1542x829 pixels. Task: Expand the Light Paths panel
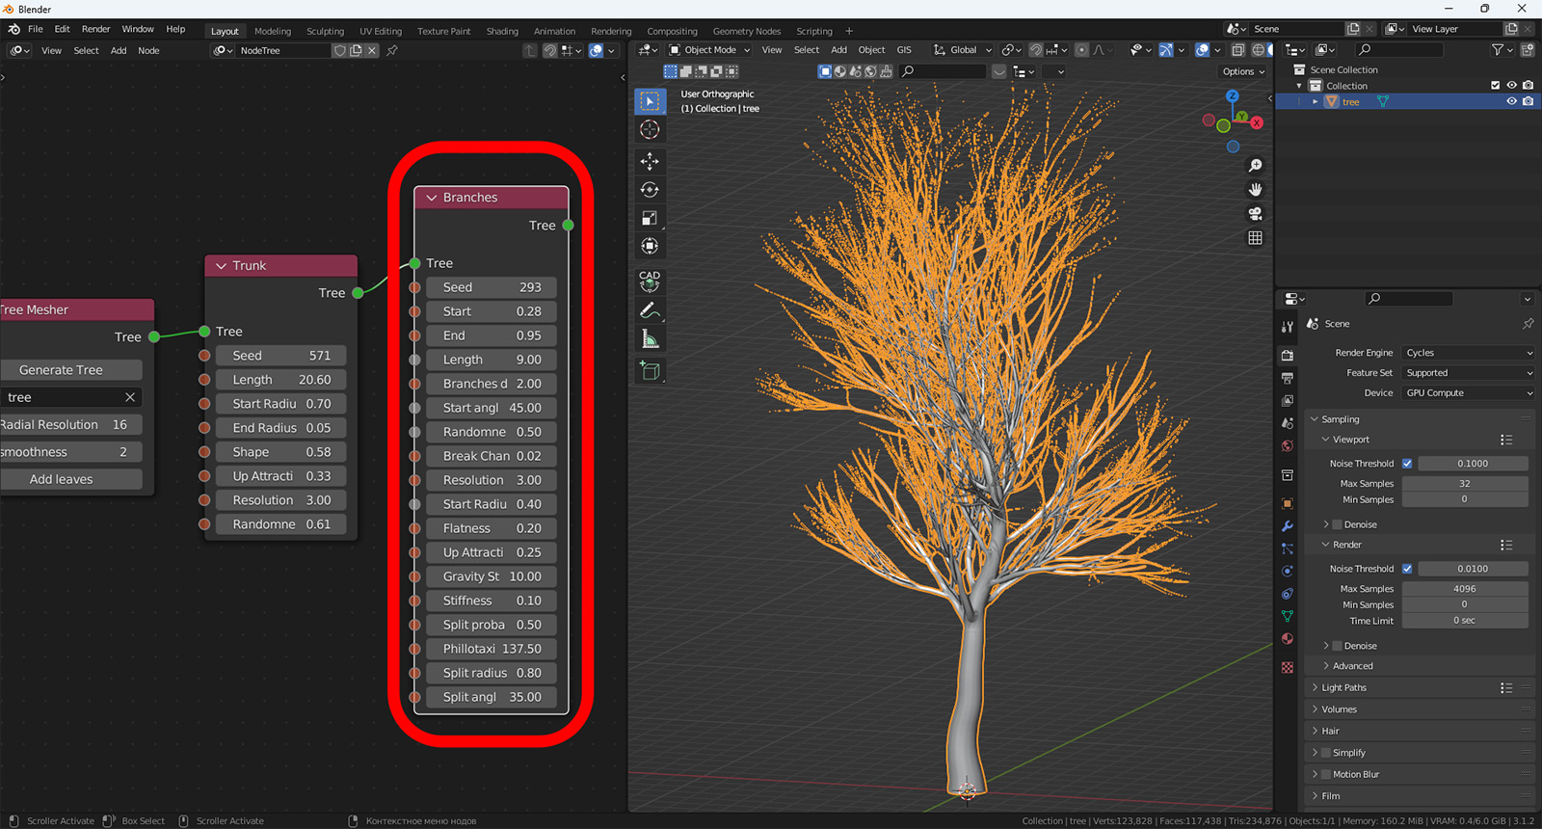tap(1343, 687)
